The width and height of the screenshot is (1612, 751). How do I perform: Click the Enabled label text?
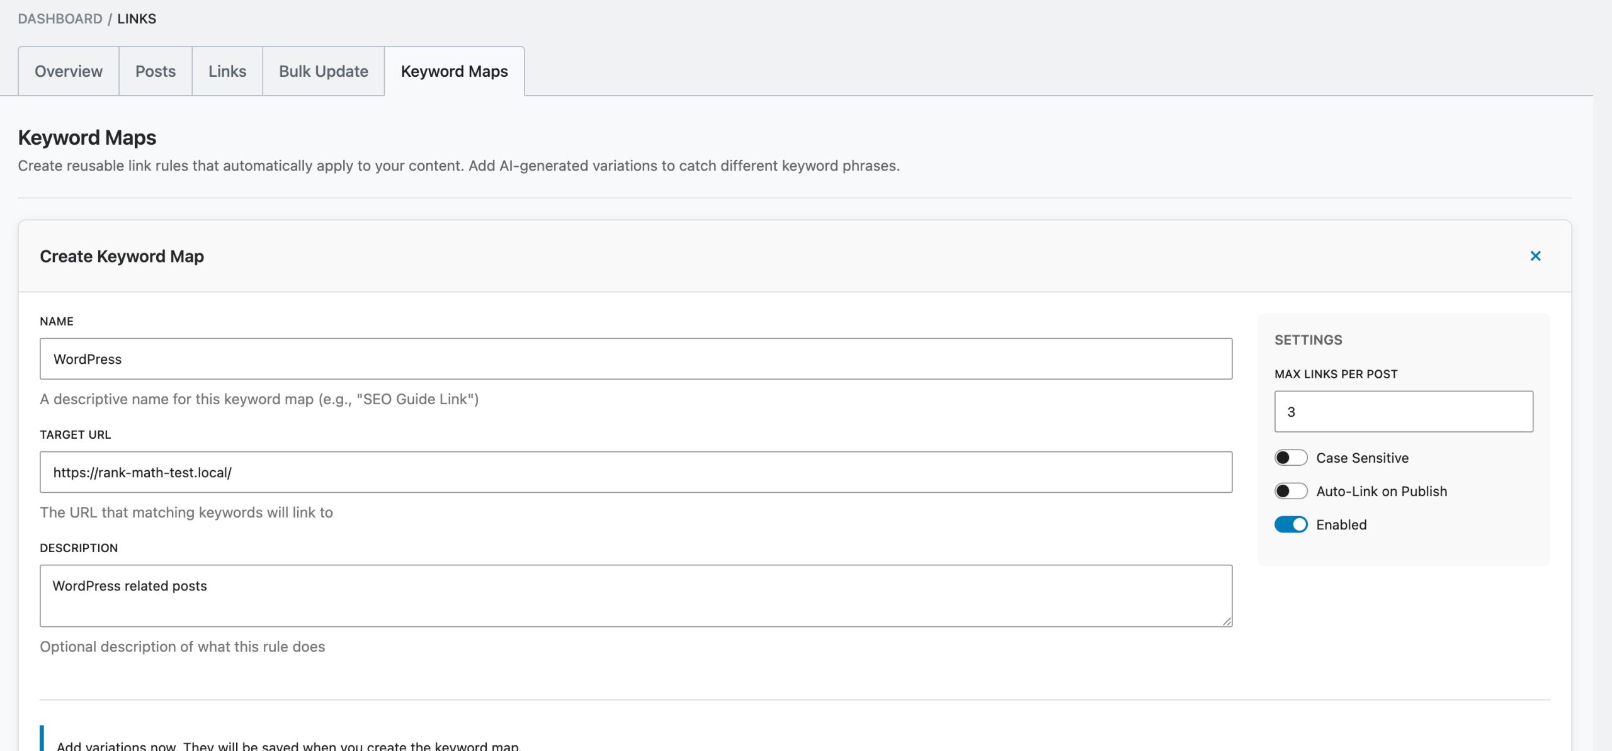1341,524
